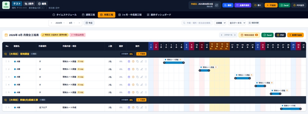Click the テスト project button

[x=17, y=4]
